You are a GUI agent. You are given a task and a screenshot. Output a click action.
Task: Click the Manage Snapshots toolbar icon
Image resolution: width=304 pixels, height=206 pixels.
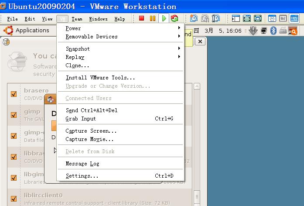[215, 18]
